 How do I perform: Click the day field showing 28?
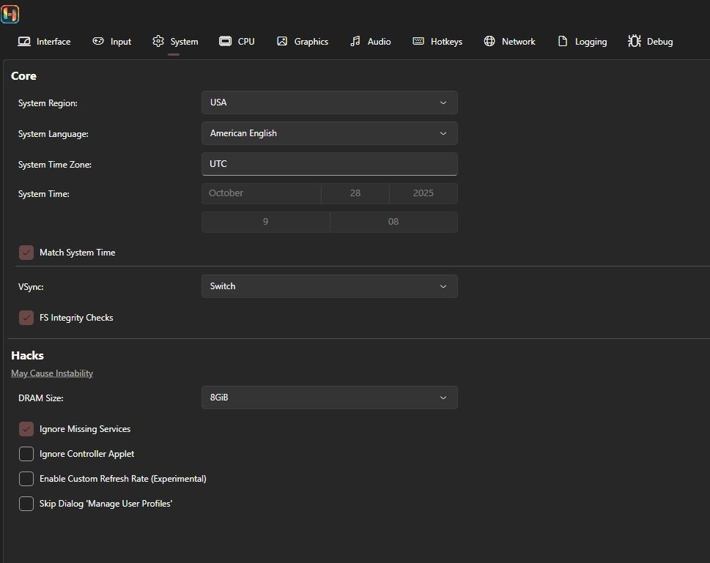pyautogui.click(x=355, y=193)
